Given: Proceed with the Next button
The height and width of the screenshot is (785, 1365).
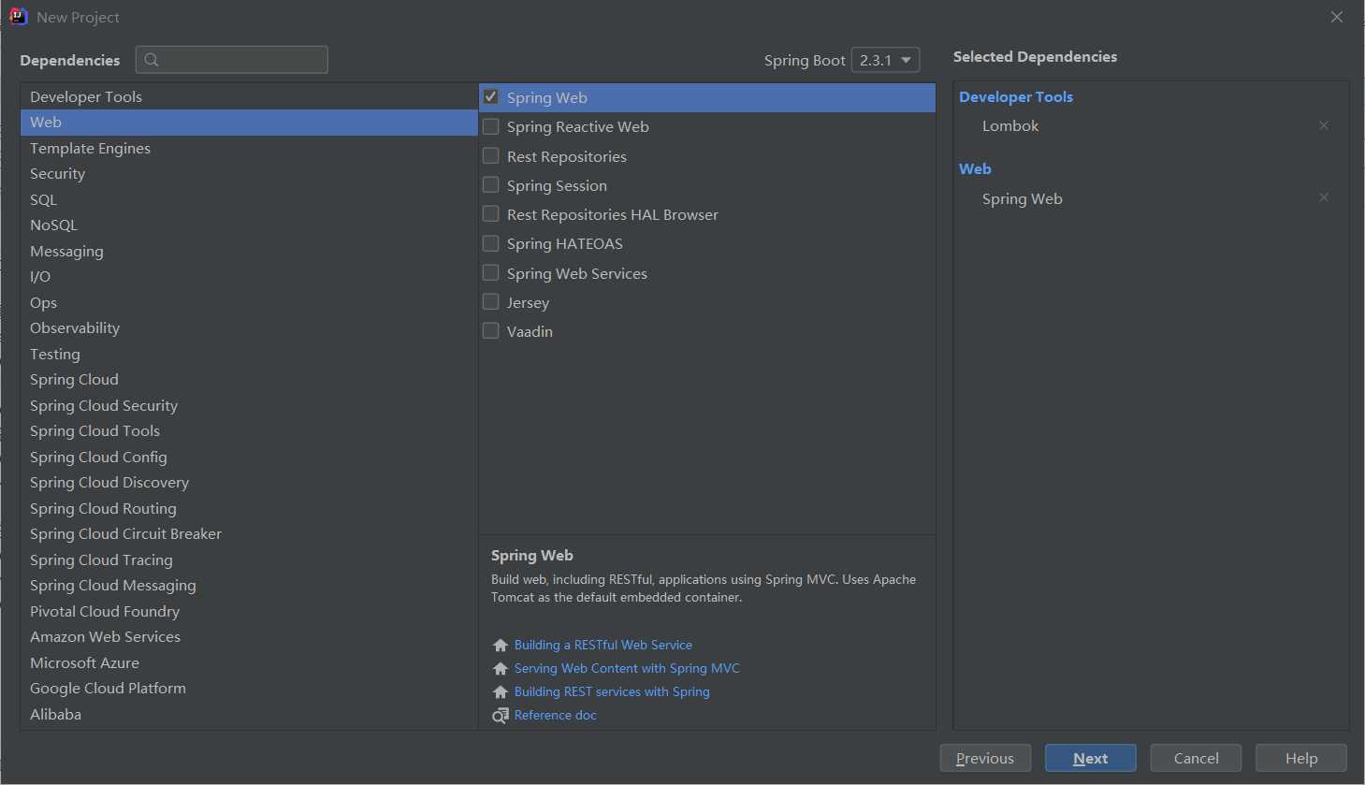Looking at the screenshot, I should (1091, 758).
